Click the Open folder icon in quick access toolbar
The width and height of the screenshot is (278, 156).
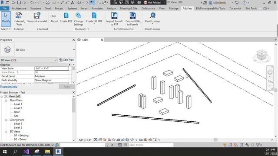tap(13, 3)
